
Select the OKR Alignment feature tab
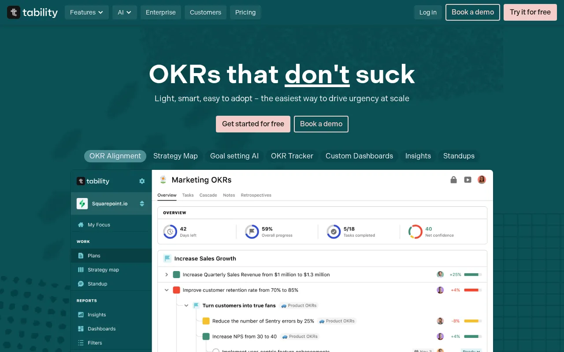point(115,156)
